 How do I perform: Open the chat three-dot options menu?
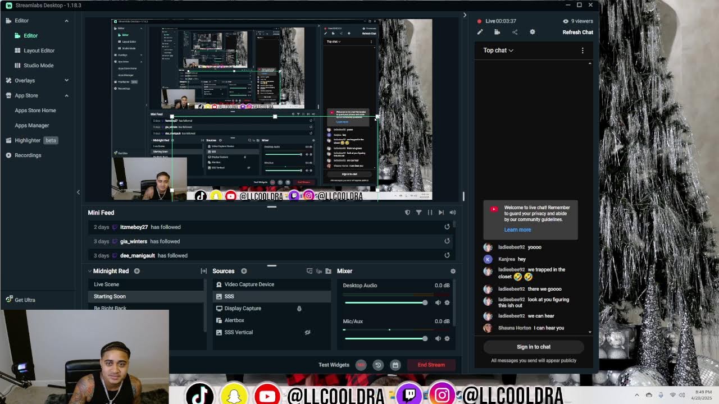(x=583, y=50)
